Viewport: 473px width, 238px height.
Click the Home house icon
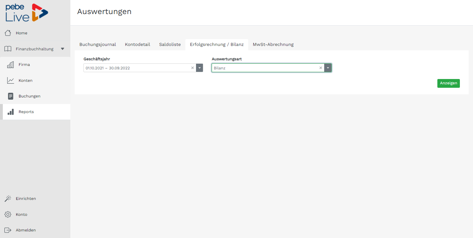coord(8,33)
